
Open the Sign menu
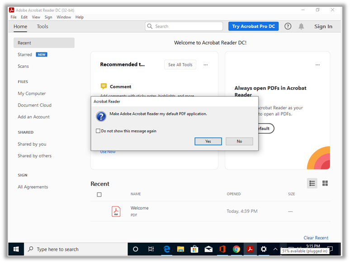point(48,17)
